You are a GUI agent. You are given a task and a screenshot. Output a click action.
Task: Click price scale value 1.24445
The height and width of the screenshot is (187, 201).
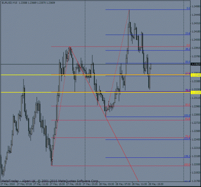(196, 15)
